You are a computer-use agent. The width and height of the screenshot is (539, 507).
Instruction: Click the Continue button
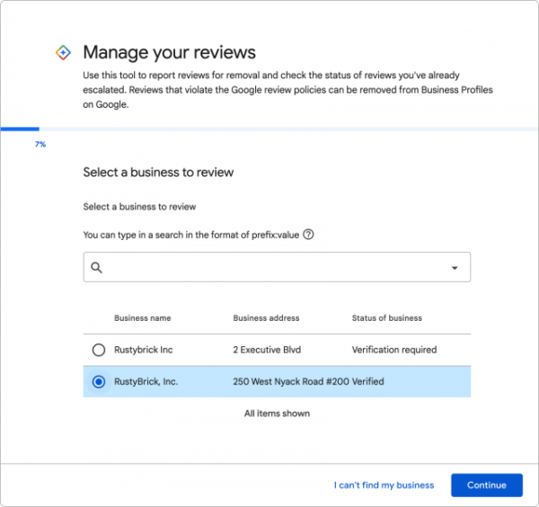[487, 485]
